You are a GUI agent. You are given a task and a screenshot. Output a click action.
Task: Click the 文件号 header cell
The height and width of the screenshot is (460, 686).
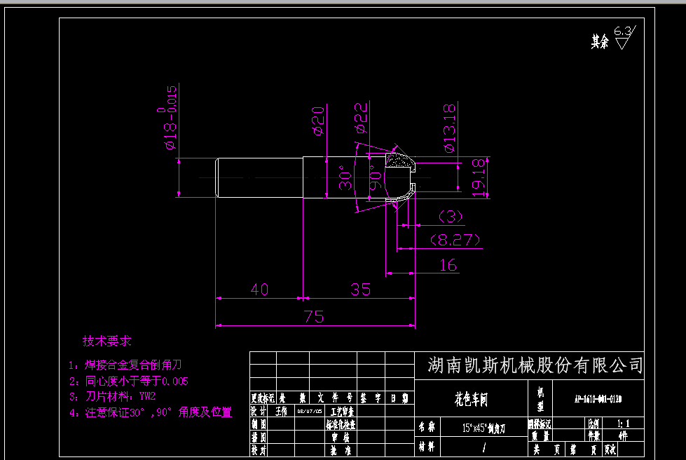click(335, 398)
